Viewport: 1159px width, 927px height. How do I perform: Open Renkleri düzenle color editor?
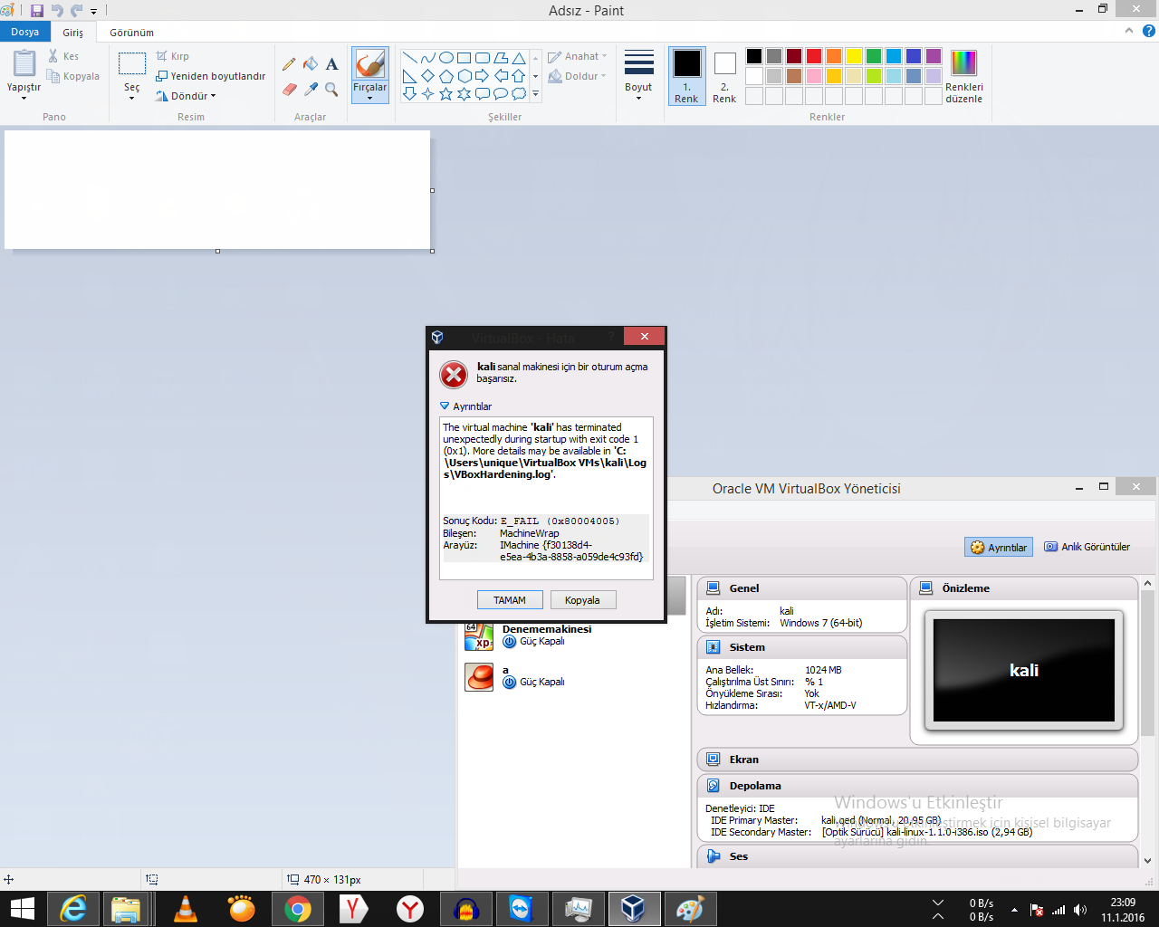[x=963, y=77]
